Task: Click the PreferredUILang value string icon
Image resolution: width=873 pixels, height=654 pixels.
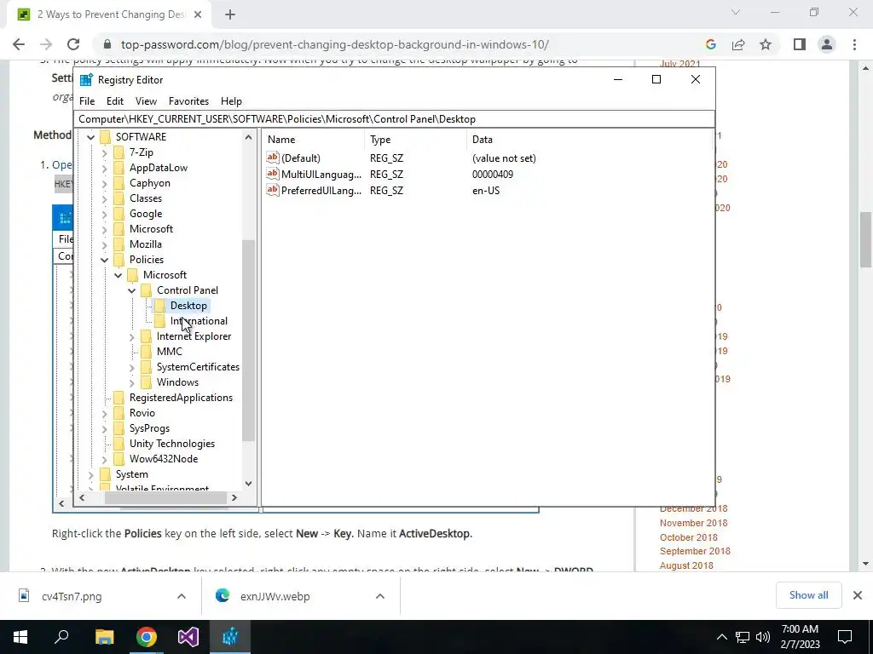Action: 272,190
